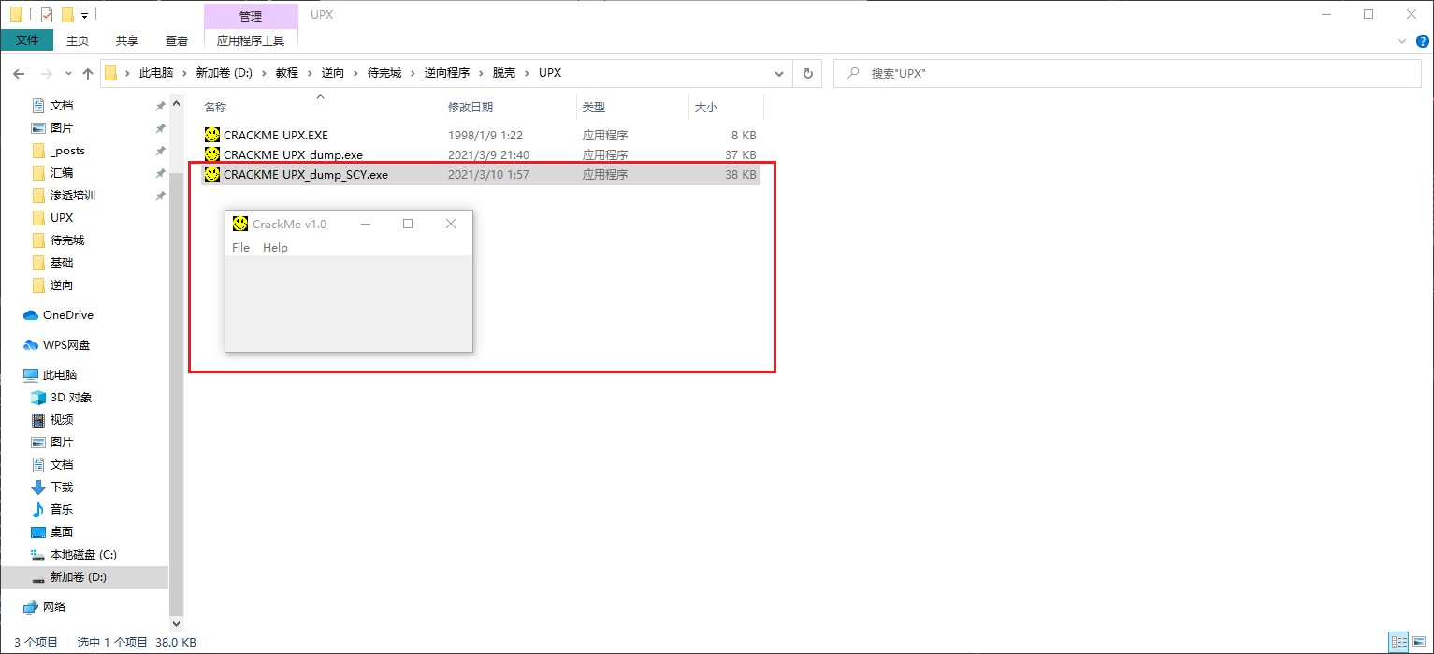
Task: Sort files by 名称 column
Action: (x=215, y=108)
